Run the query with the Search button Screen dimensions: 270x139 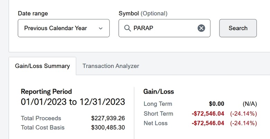pos(238,28)
